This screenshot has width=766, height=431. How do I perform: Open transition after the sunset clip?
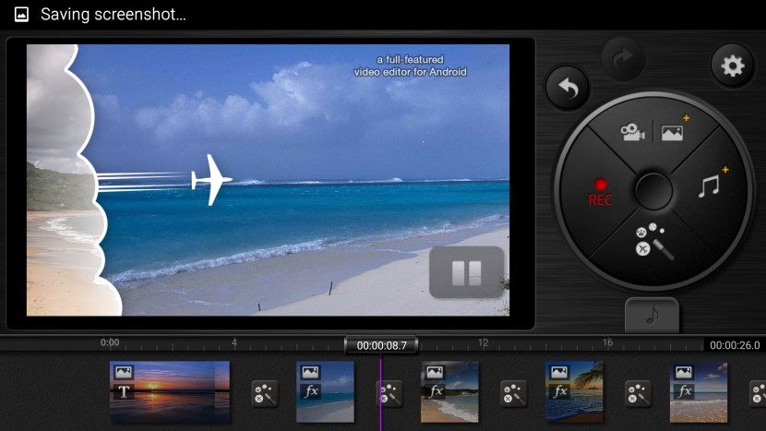click(x=264, y=394)
